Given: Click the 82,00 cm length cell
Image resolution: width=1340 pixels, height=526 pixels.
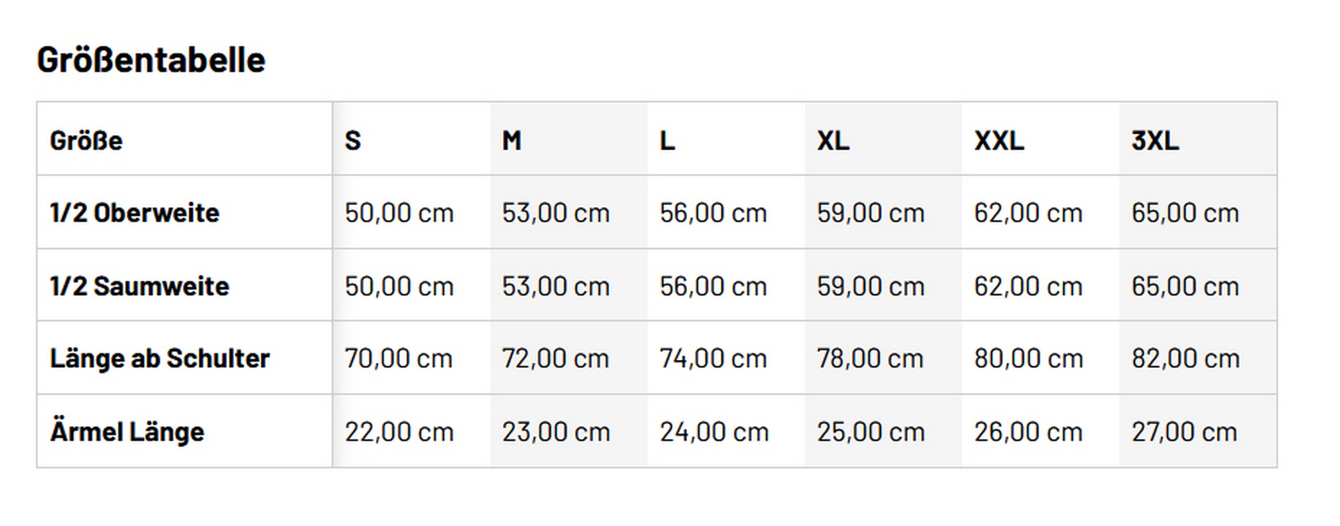Looking at the screenshot, I should (1185, 358).
